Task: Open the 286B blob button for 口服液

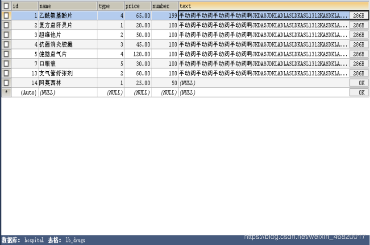Action: coord(359,64)
